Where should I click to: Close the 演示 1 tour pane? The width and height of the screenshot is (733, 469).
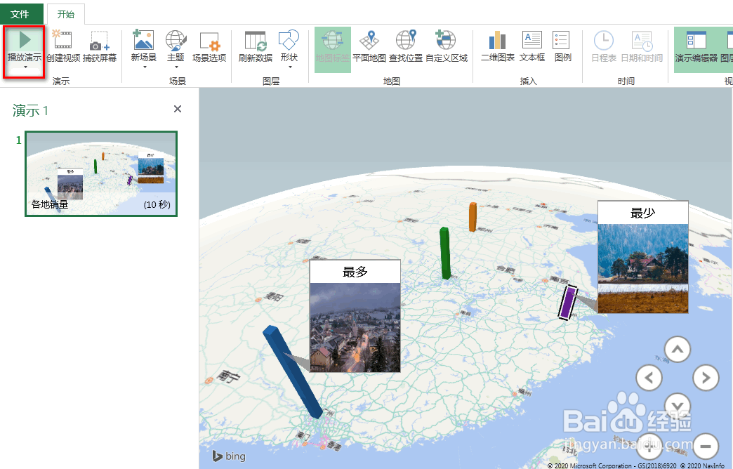178,109
